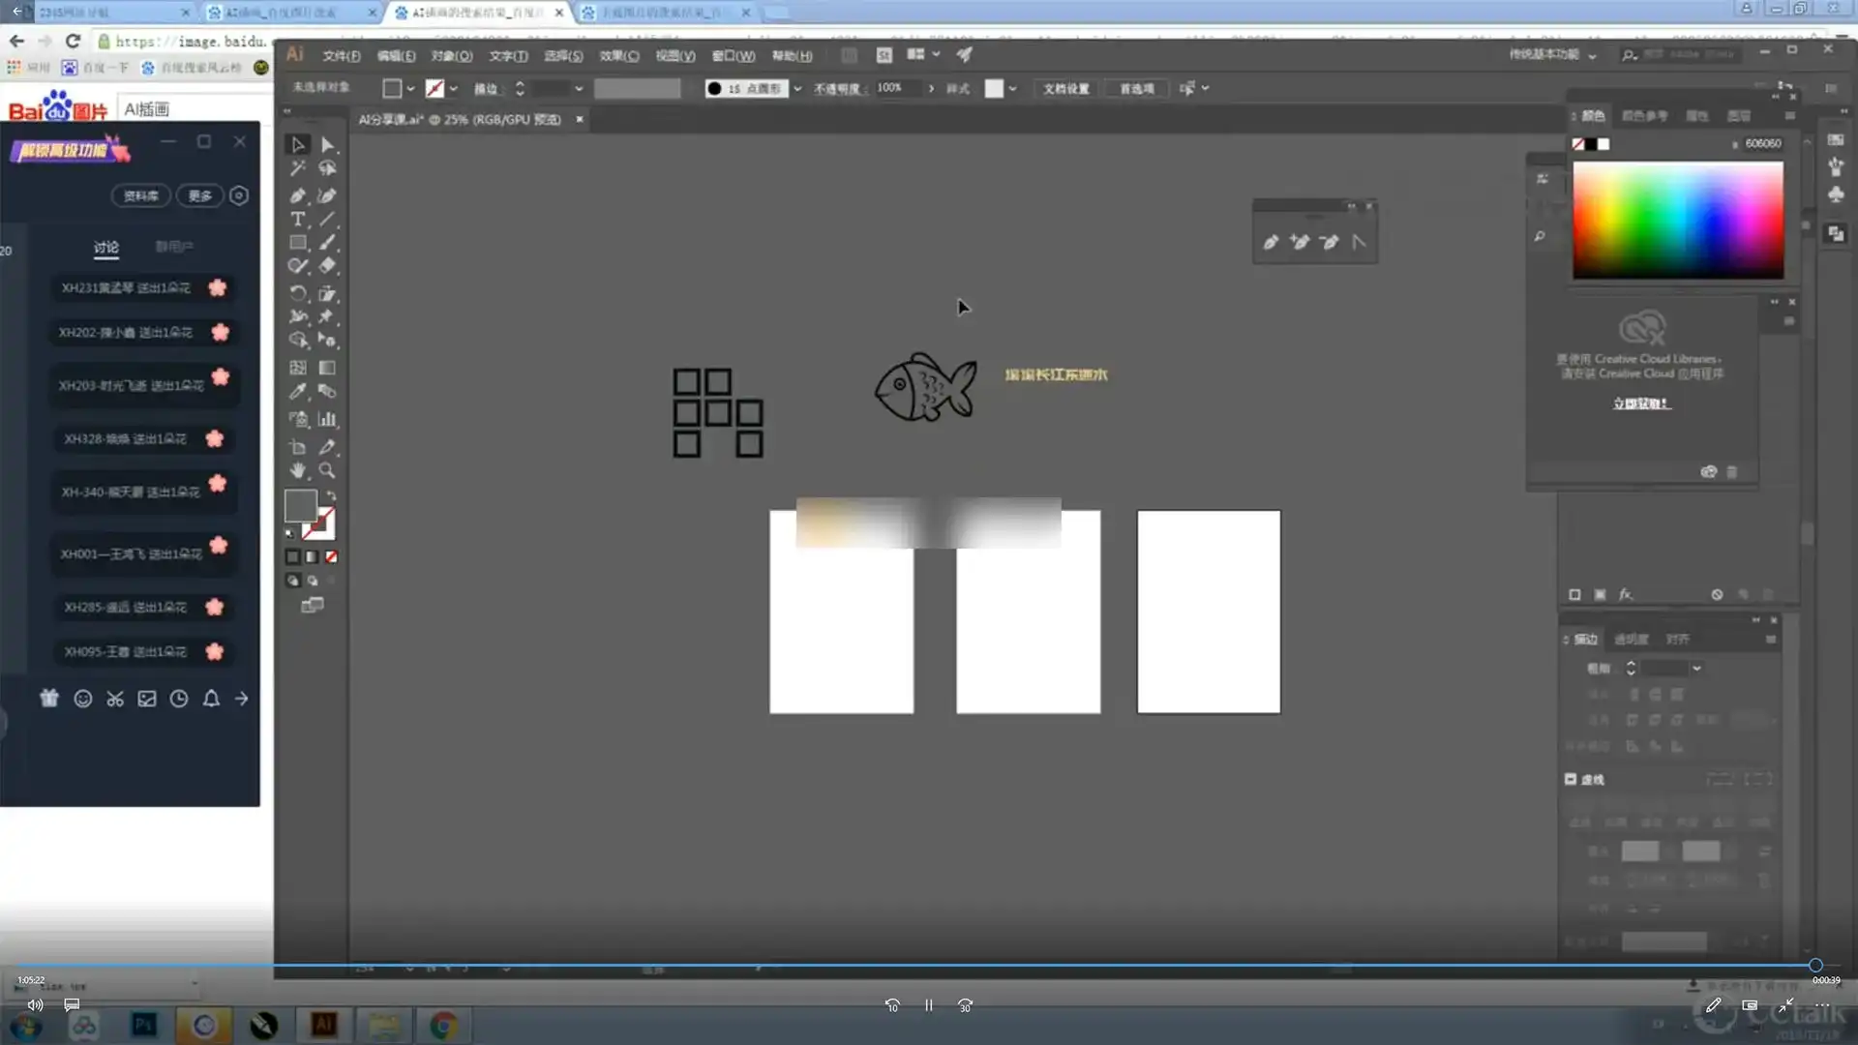Screen dimensions: 1858x1045
Task: Open the 效果(C) menu
Action: [618, 56]
